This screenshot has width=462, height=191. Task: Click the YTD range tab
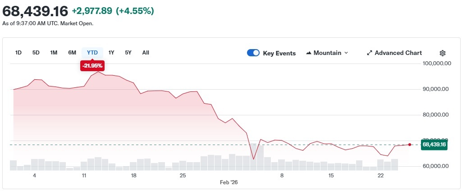[x=92, y=53]
